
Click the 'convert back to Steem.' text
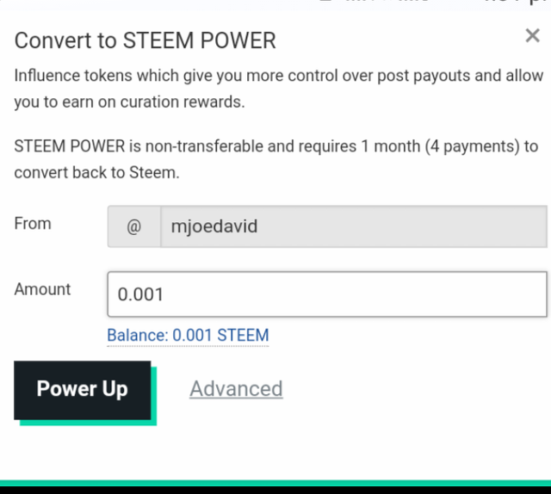96,172
